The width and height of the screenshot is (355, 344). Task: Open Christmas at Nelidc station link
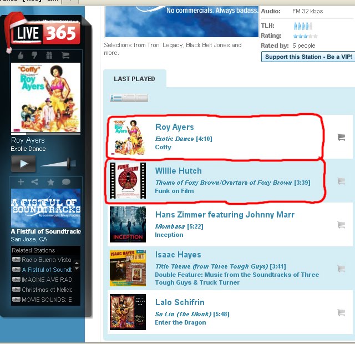(47, 290)
